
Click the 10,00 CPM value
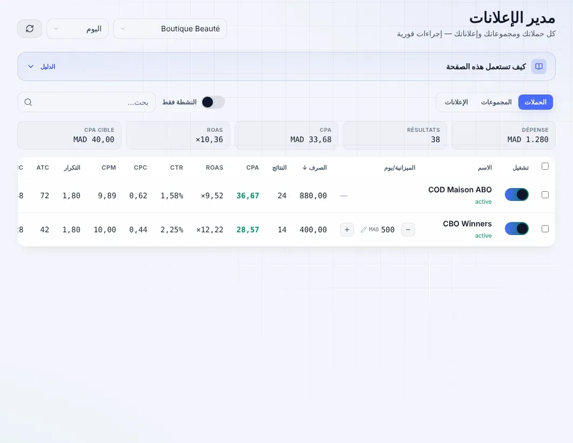(105, 230)
